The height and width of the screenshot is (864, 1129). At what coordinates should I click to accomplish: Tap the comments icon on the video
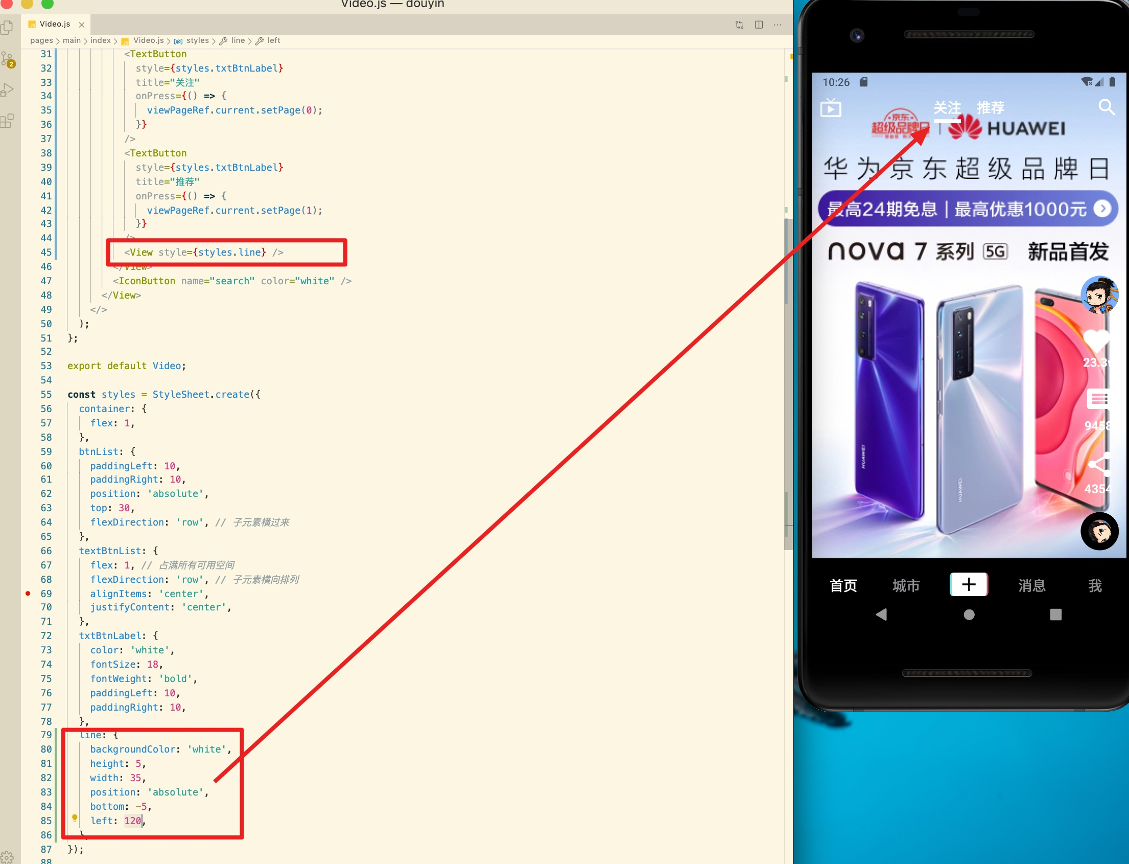point(1099,399)
